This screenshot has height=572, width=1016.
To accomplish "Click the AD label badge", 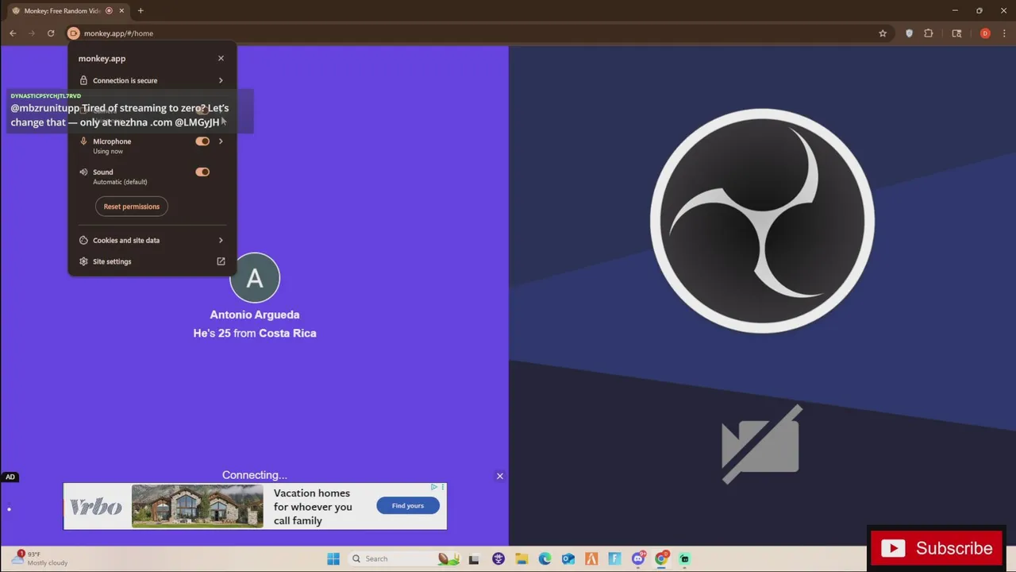I will coord(10,477).
